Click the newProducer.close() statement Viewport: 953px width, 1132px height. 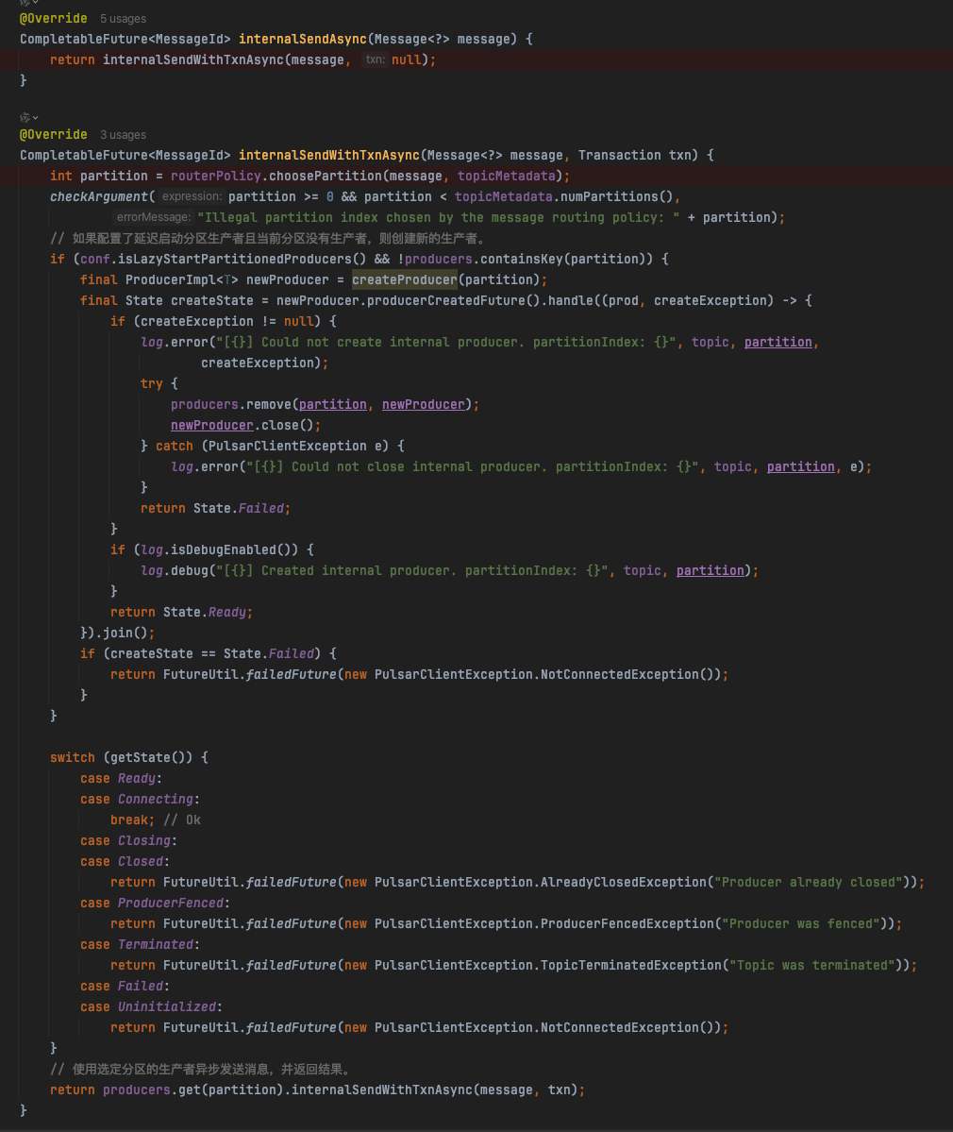click(245, 426)
